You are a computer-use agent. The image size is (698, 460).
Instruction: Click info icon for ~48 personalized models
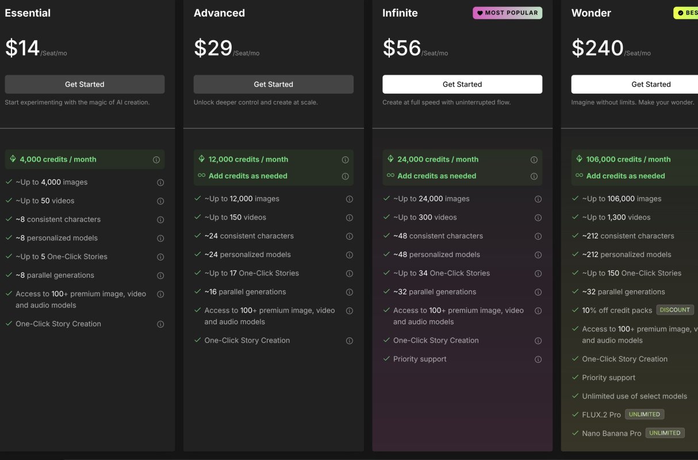(538, 255)
